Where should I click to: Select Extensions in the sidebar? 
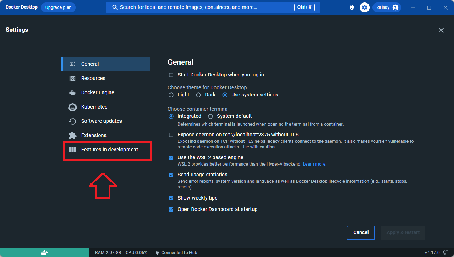tap(106, 135)
